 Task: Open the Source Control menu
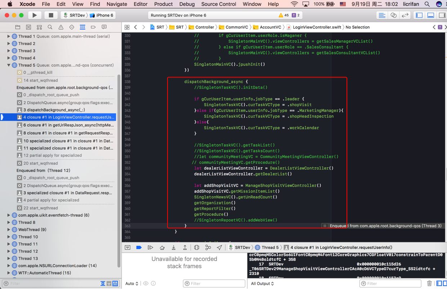coord(218,4)
